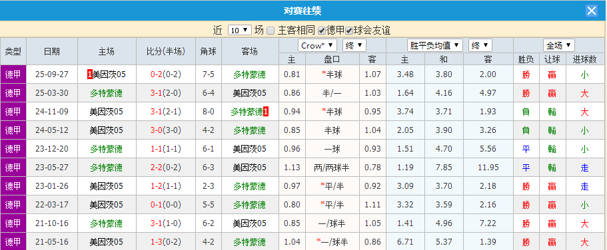Click the 3-0(3-0) score of 24-05-12 match
607x250 pixels.
click(166, 130)
